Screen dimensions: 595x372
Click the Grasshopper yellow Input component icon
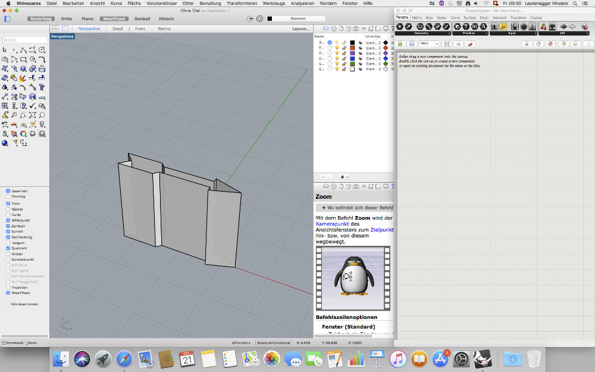pyautogui.click(x=503, y=27)
